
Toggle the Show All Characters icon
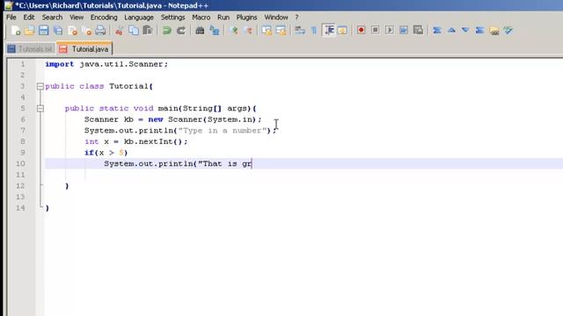[314, 31]
